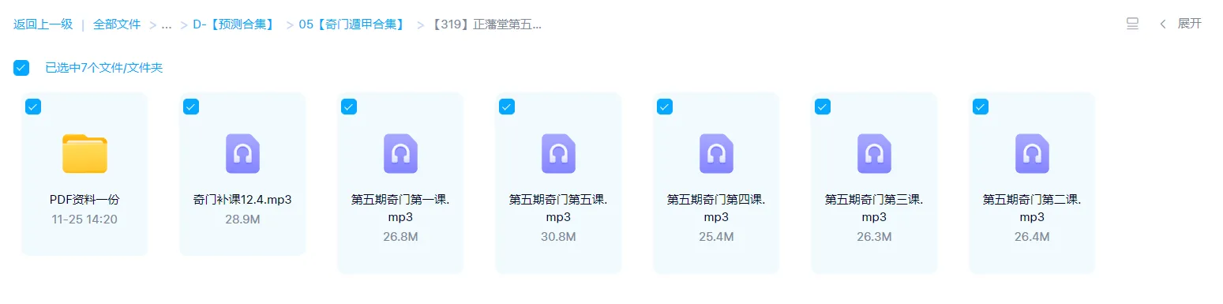Uncheck the 第五期奇门第五课.mp3 checkbox
The height and width of the screenshot is (304, 1223).
pyautogui.click(x=507, y=107)
